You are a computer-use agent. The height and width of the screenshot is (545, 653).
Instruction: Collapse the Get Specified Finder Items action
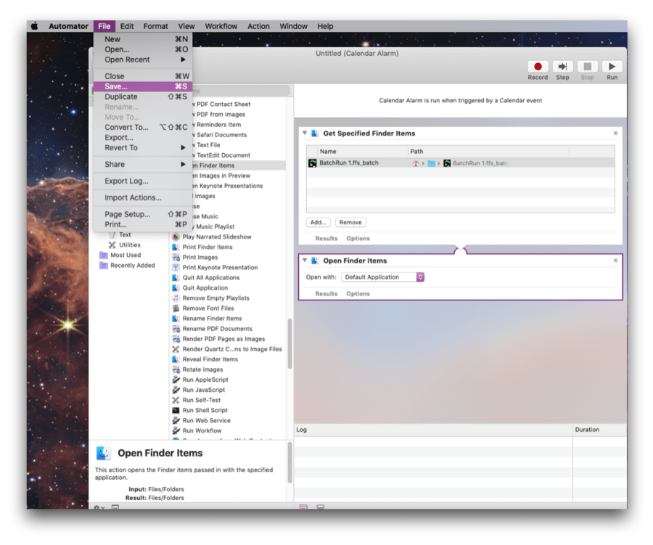point(304,133)
